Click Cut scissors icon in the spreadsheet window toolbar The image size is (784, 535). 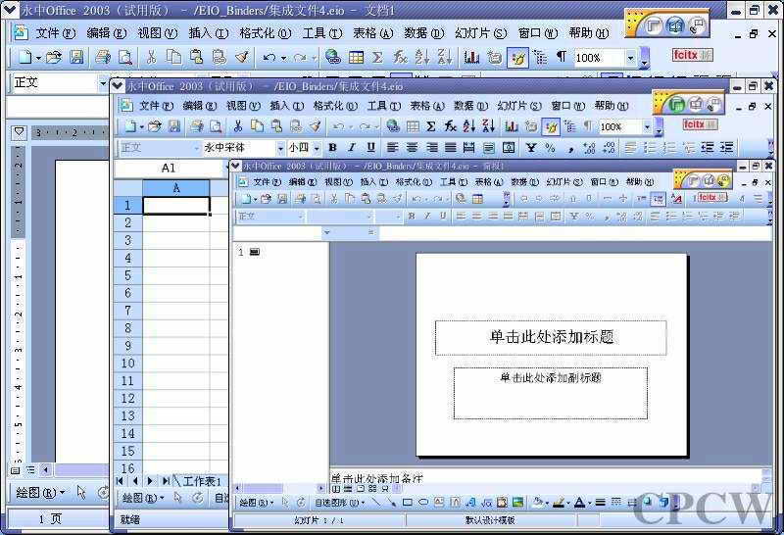(x=237, y=126)
